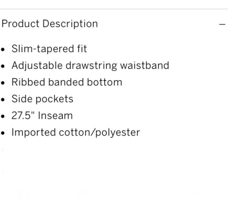Click the bullet dot beside Ribbed banded bottom
Viewport: 228px width, 224px height.
(x=3, y=83)
